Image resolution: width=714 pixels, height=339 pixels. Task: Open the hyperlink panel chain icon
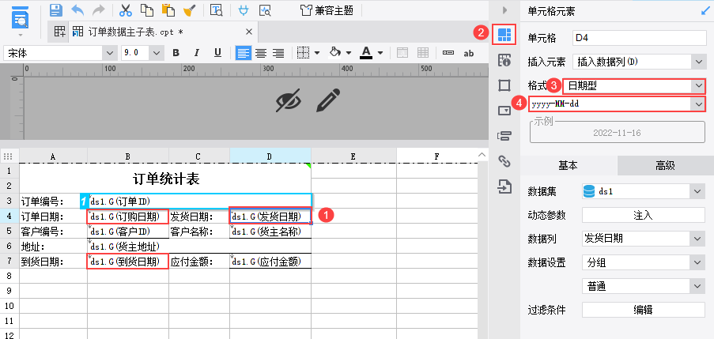(504, 160)
